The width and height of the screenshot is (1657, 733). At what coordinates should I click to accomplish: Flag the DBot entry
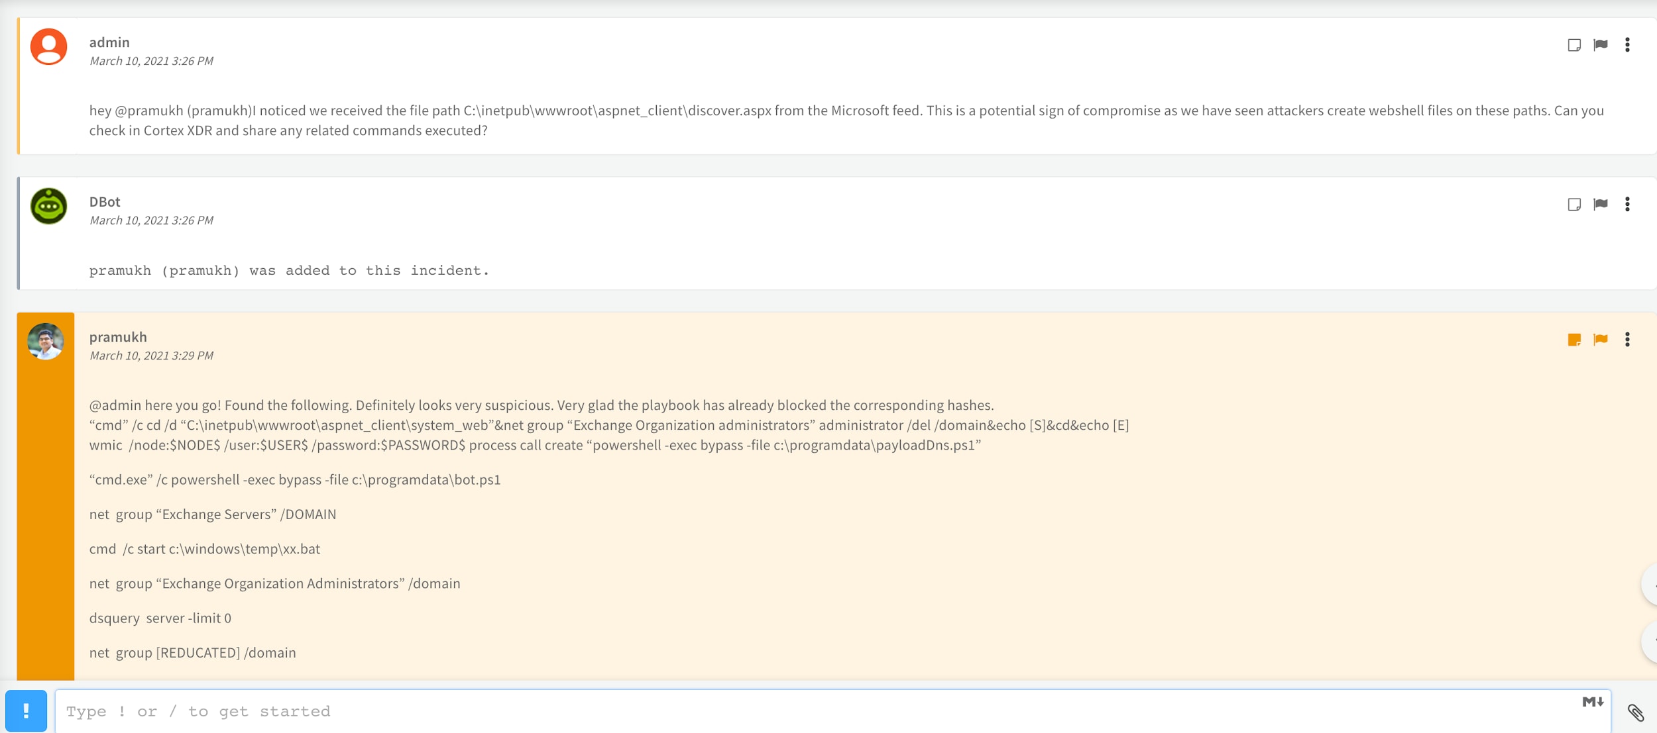pos(1601,204)
